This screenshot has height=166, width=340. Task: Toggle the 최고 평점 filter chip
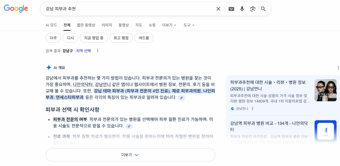121,38
